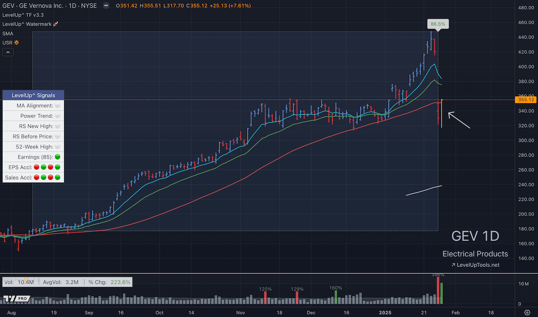Click the 346% volume spike label

[x=438, y=275]
